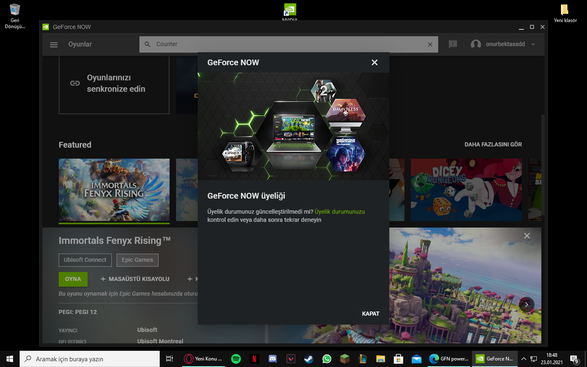Add MASAÜSTÜ KISAYOLU desktop shortcut
587x367 pixels.
click(135, 279)
